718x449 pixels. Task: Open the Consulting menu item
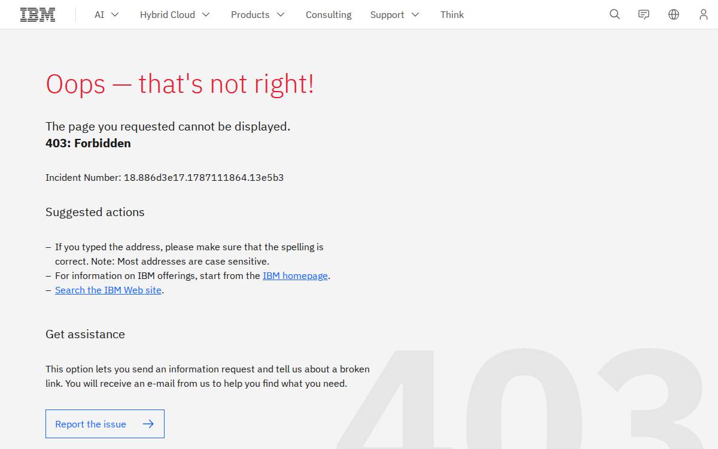click(x=328, y=14)
